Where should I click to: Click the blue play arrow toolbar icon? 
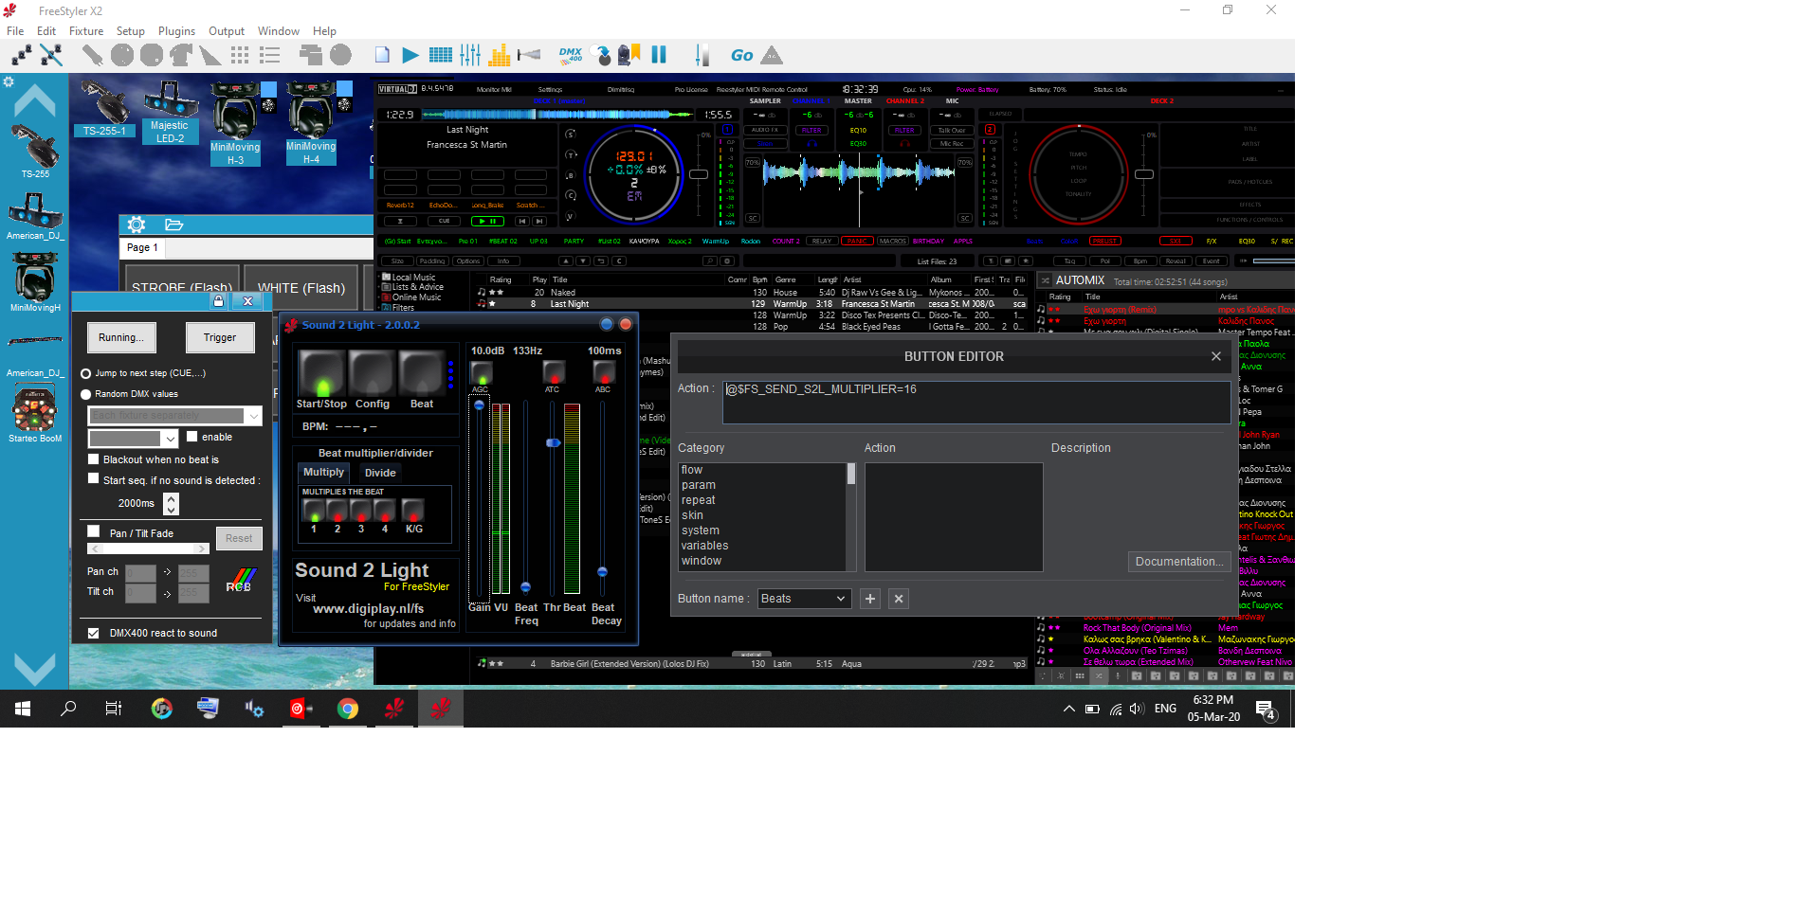tap(410, 55)
